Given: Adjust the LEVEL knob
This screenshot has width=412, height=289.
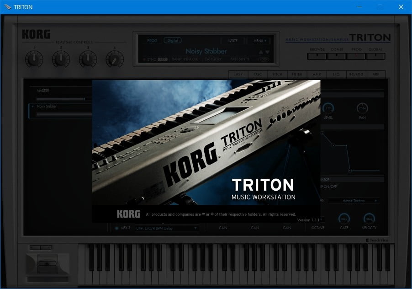Looking at the screenshot, I should (328, 108).
